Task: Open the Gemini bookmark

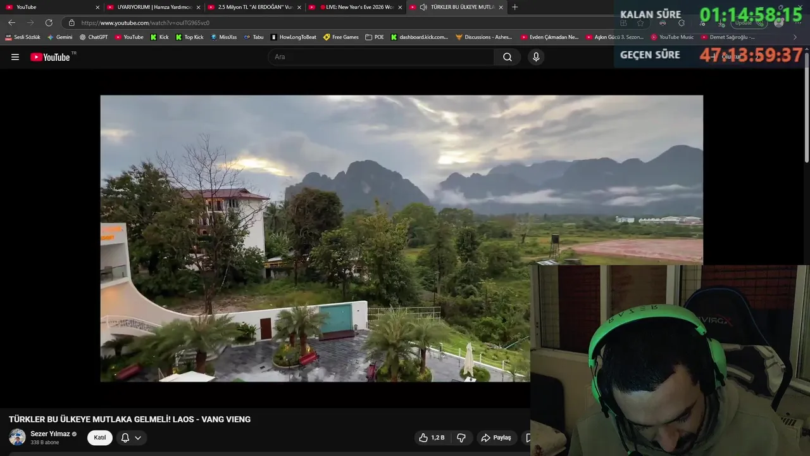Action: tap(60, 37)
